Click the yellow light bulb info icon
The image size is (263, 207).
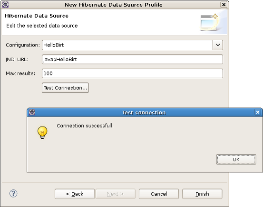click(42, 133)
